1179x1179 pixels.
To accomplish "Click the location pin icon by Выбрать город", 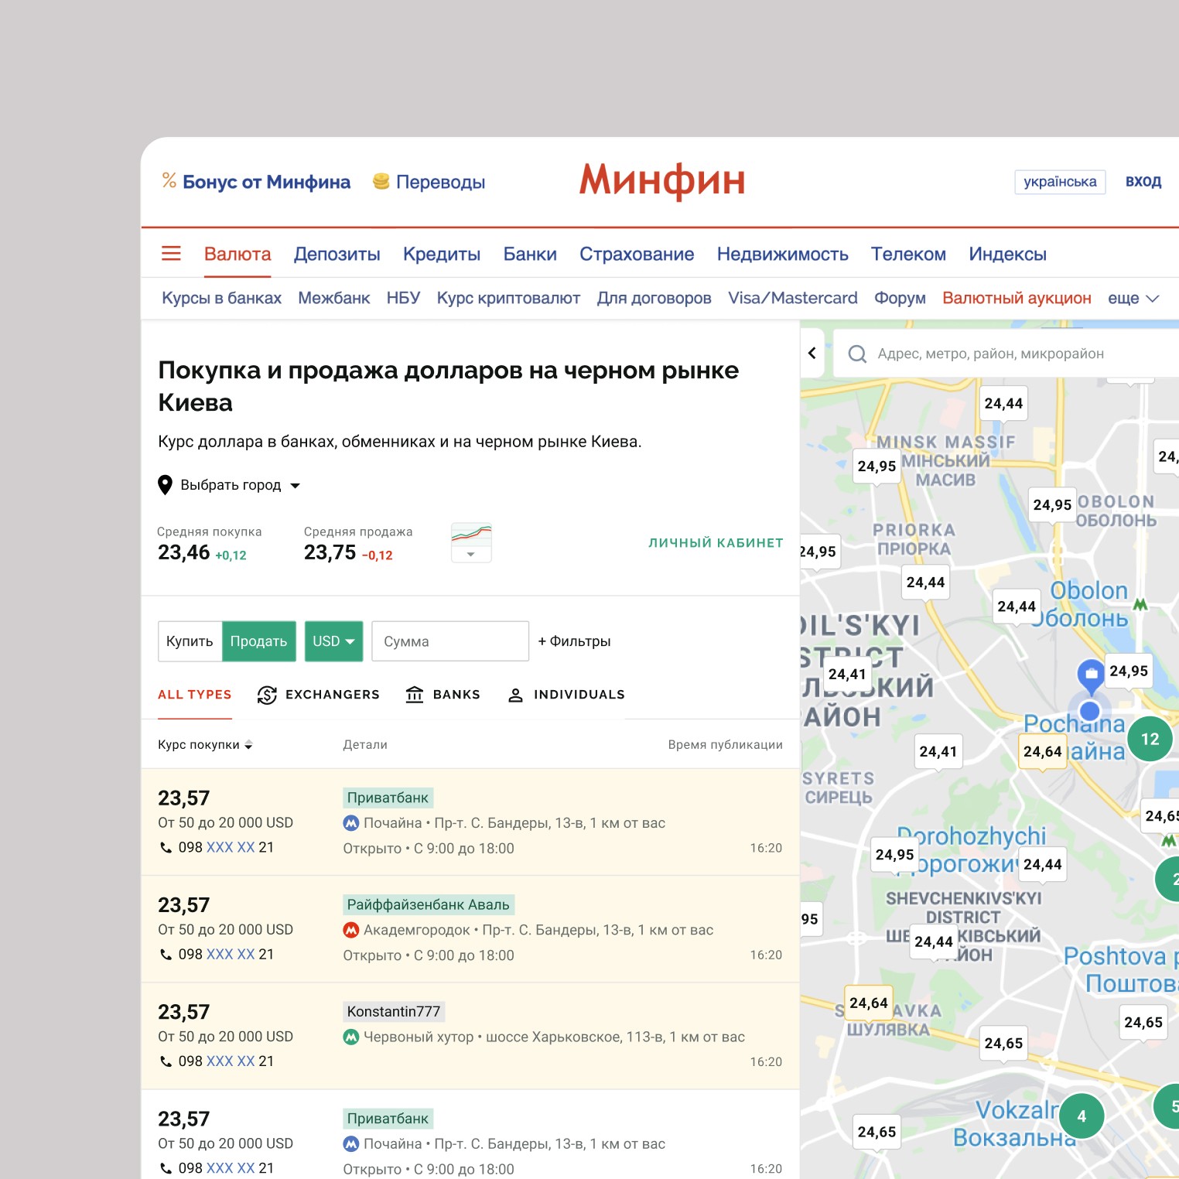I will click(x=165, y=485).
